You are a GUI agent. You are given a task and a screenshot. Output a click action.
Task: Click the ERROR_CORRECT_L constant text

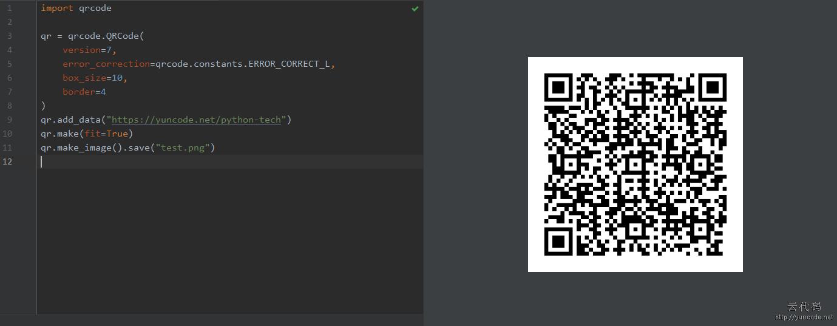click(x=290, y=64)
